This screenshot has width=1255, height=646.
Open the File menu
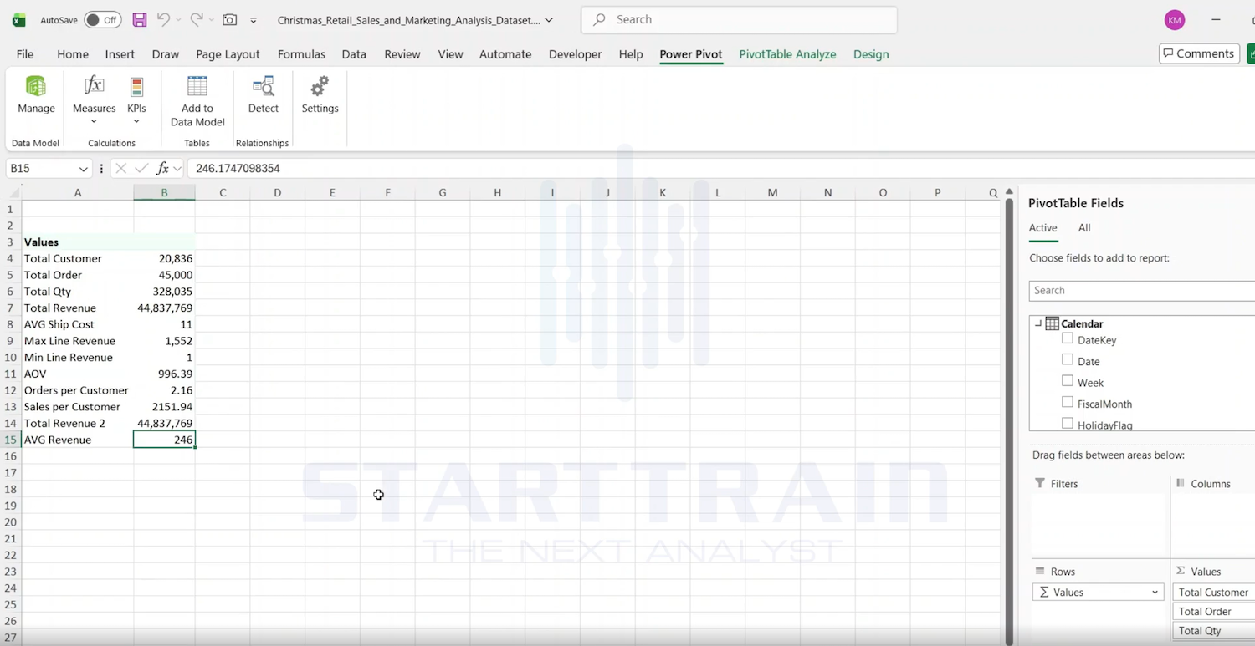25,54
